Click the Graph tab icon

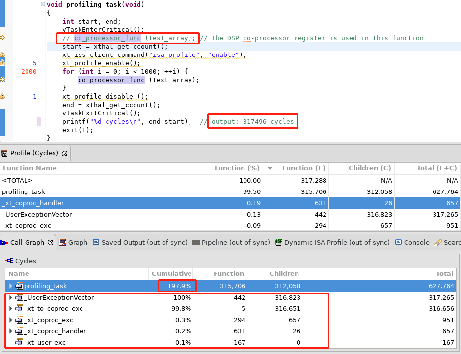62,243
